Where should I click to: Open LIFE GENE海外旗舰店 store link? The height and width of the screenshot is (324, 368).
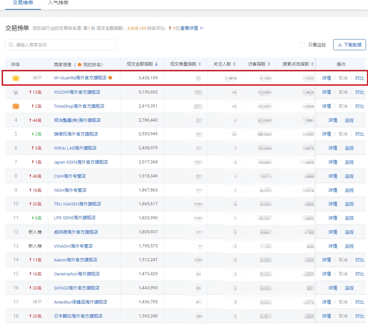[75, 218]
